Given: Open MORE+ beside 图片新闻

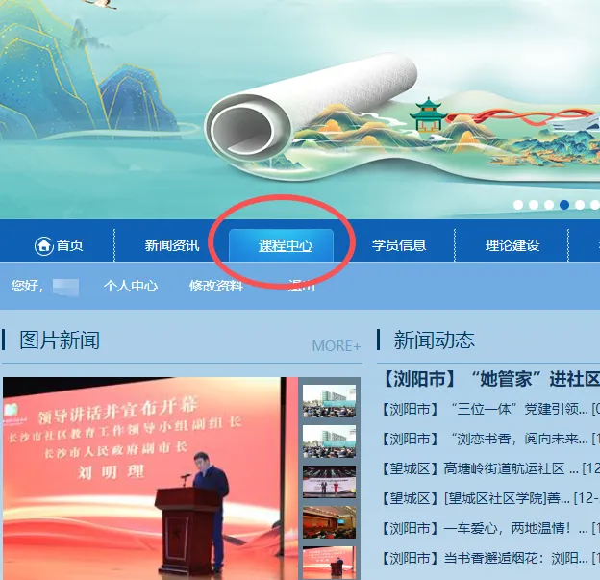Looking at the screenshot, I should click(x=337, y=346).
